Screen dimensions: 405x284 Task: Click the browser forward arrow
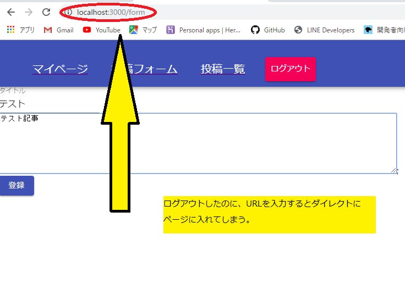(x=29, y=12)
